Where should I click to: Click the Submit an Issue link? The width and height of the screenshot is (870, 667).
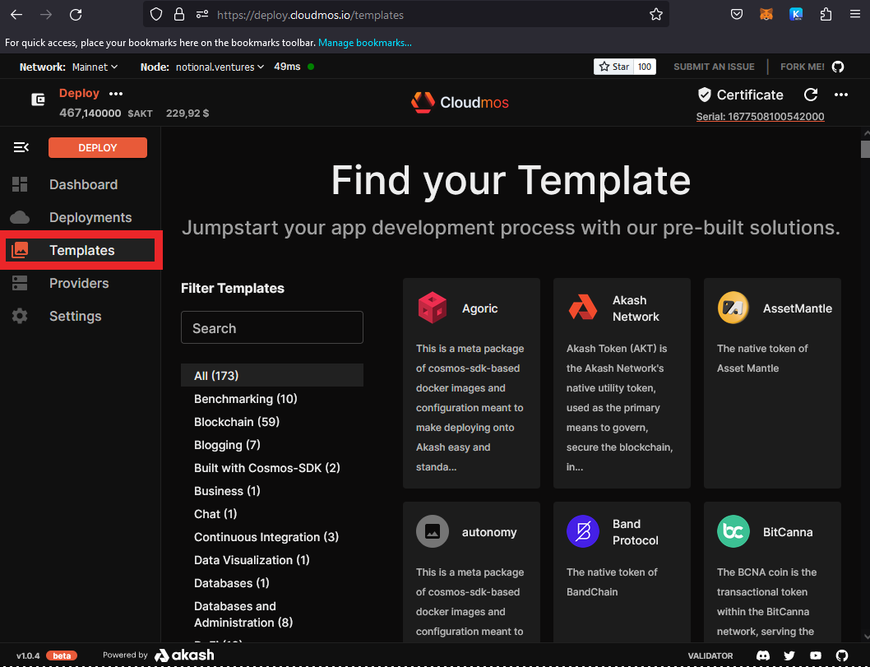714,67
